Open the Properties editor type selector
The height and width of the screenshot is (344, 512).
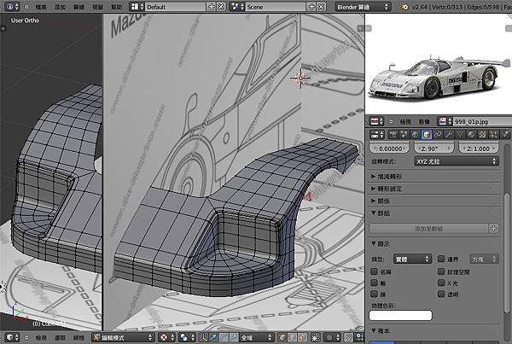(376, 134)
